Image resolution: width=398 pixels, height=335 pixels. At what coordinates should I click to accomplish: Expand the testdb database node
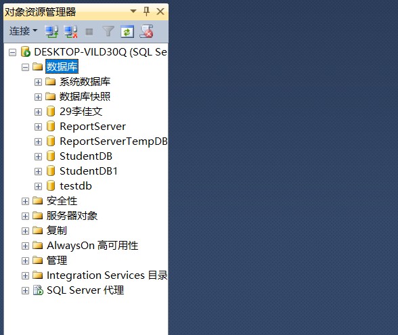pyautogui.click(x=38, y=187)
